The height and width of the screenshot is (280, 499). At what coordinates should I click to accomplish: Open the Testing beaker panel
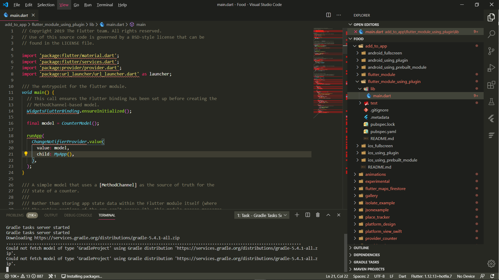click(491, 102)
